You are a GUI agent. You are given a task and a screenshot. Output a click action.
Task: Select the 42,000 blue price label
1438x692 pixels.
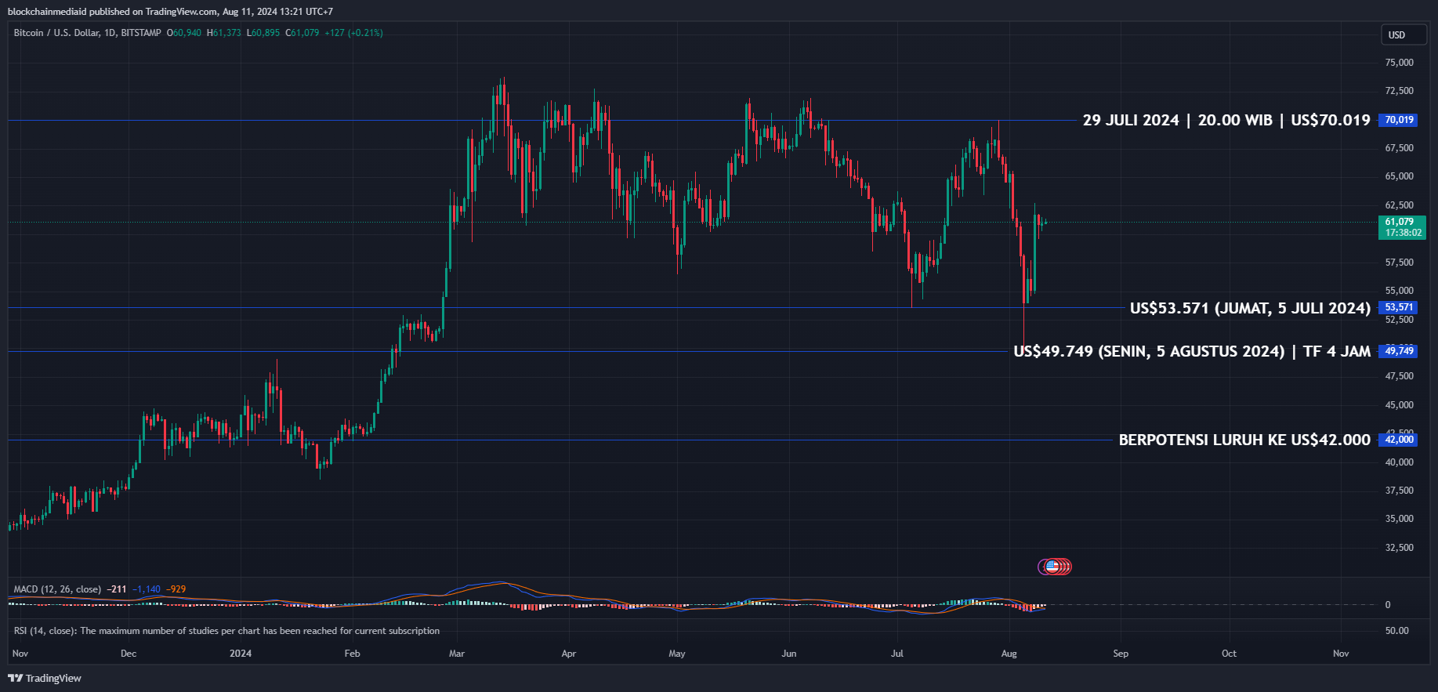tap(1399, 440)
